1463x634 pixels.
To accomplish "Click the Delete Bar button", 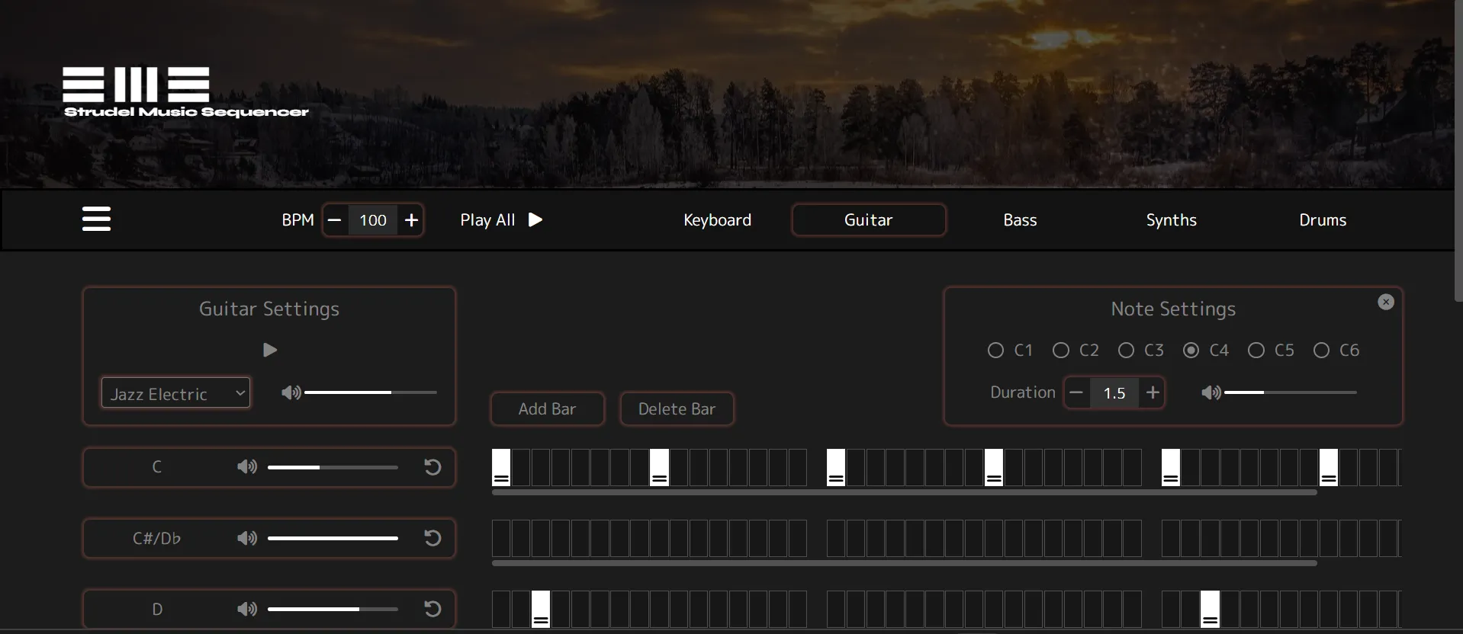I will click(x=677, y=408).
